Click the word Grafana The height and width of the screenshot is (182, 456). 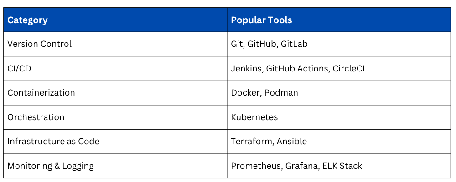(x=301, y=166)
